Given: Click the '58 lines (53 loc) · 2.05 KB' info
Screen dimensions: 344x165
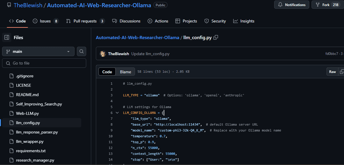Looking at the screenshot, I should (163, 72).
